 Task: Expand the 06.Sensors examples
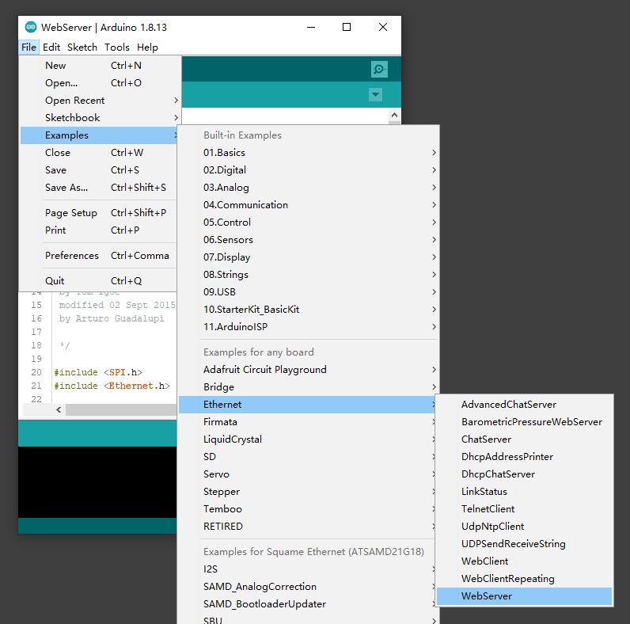tap(308, 240)
